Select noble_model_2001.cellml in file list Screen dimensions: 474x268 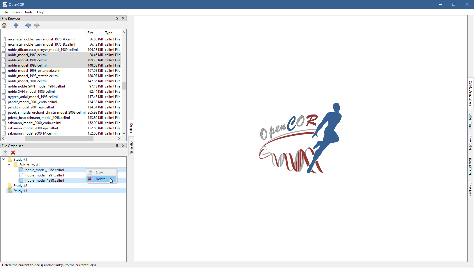[27, 81]
